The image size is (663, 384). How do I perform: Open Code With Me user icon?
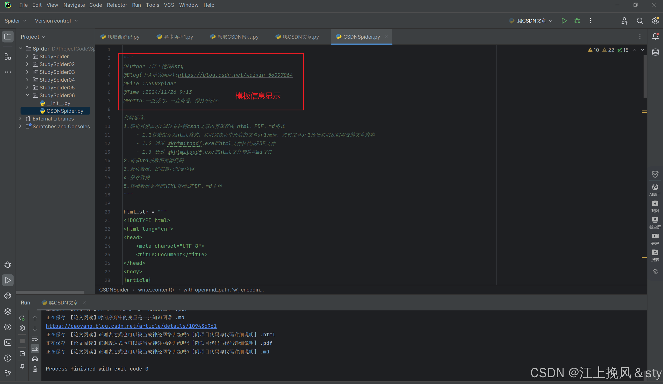625,21
